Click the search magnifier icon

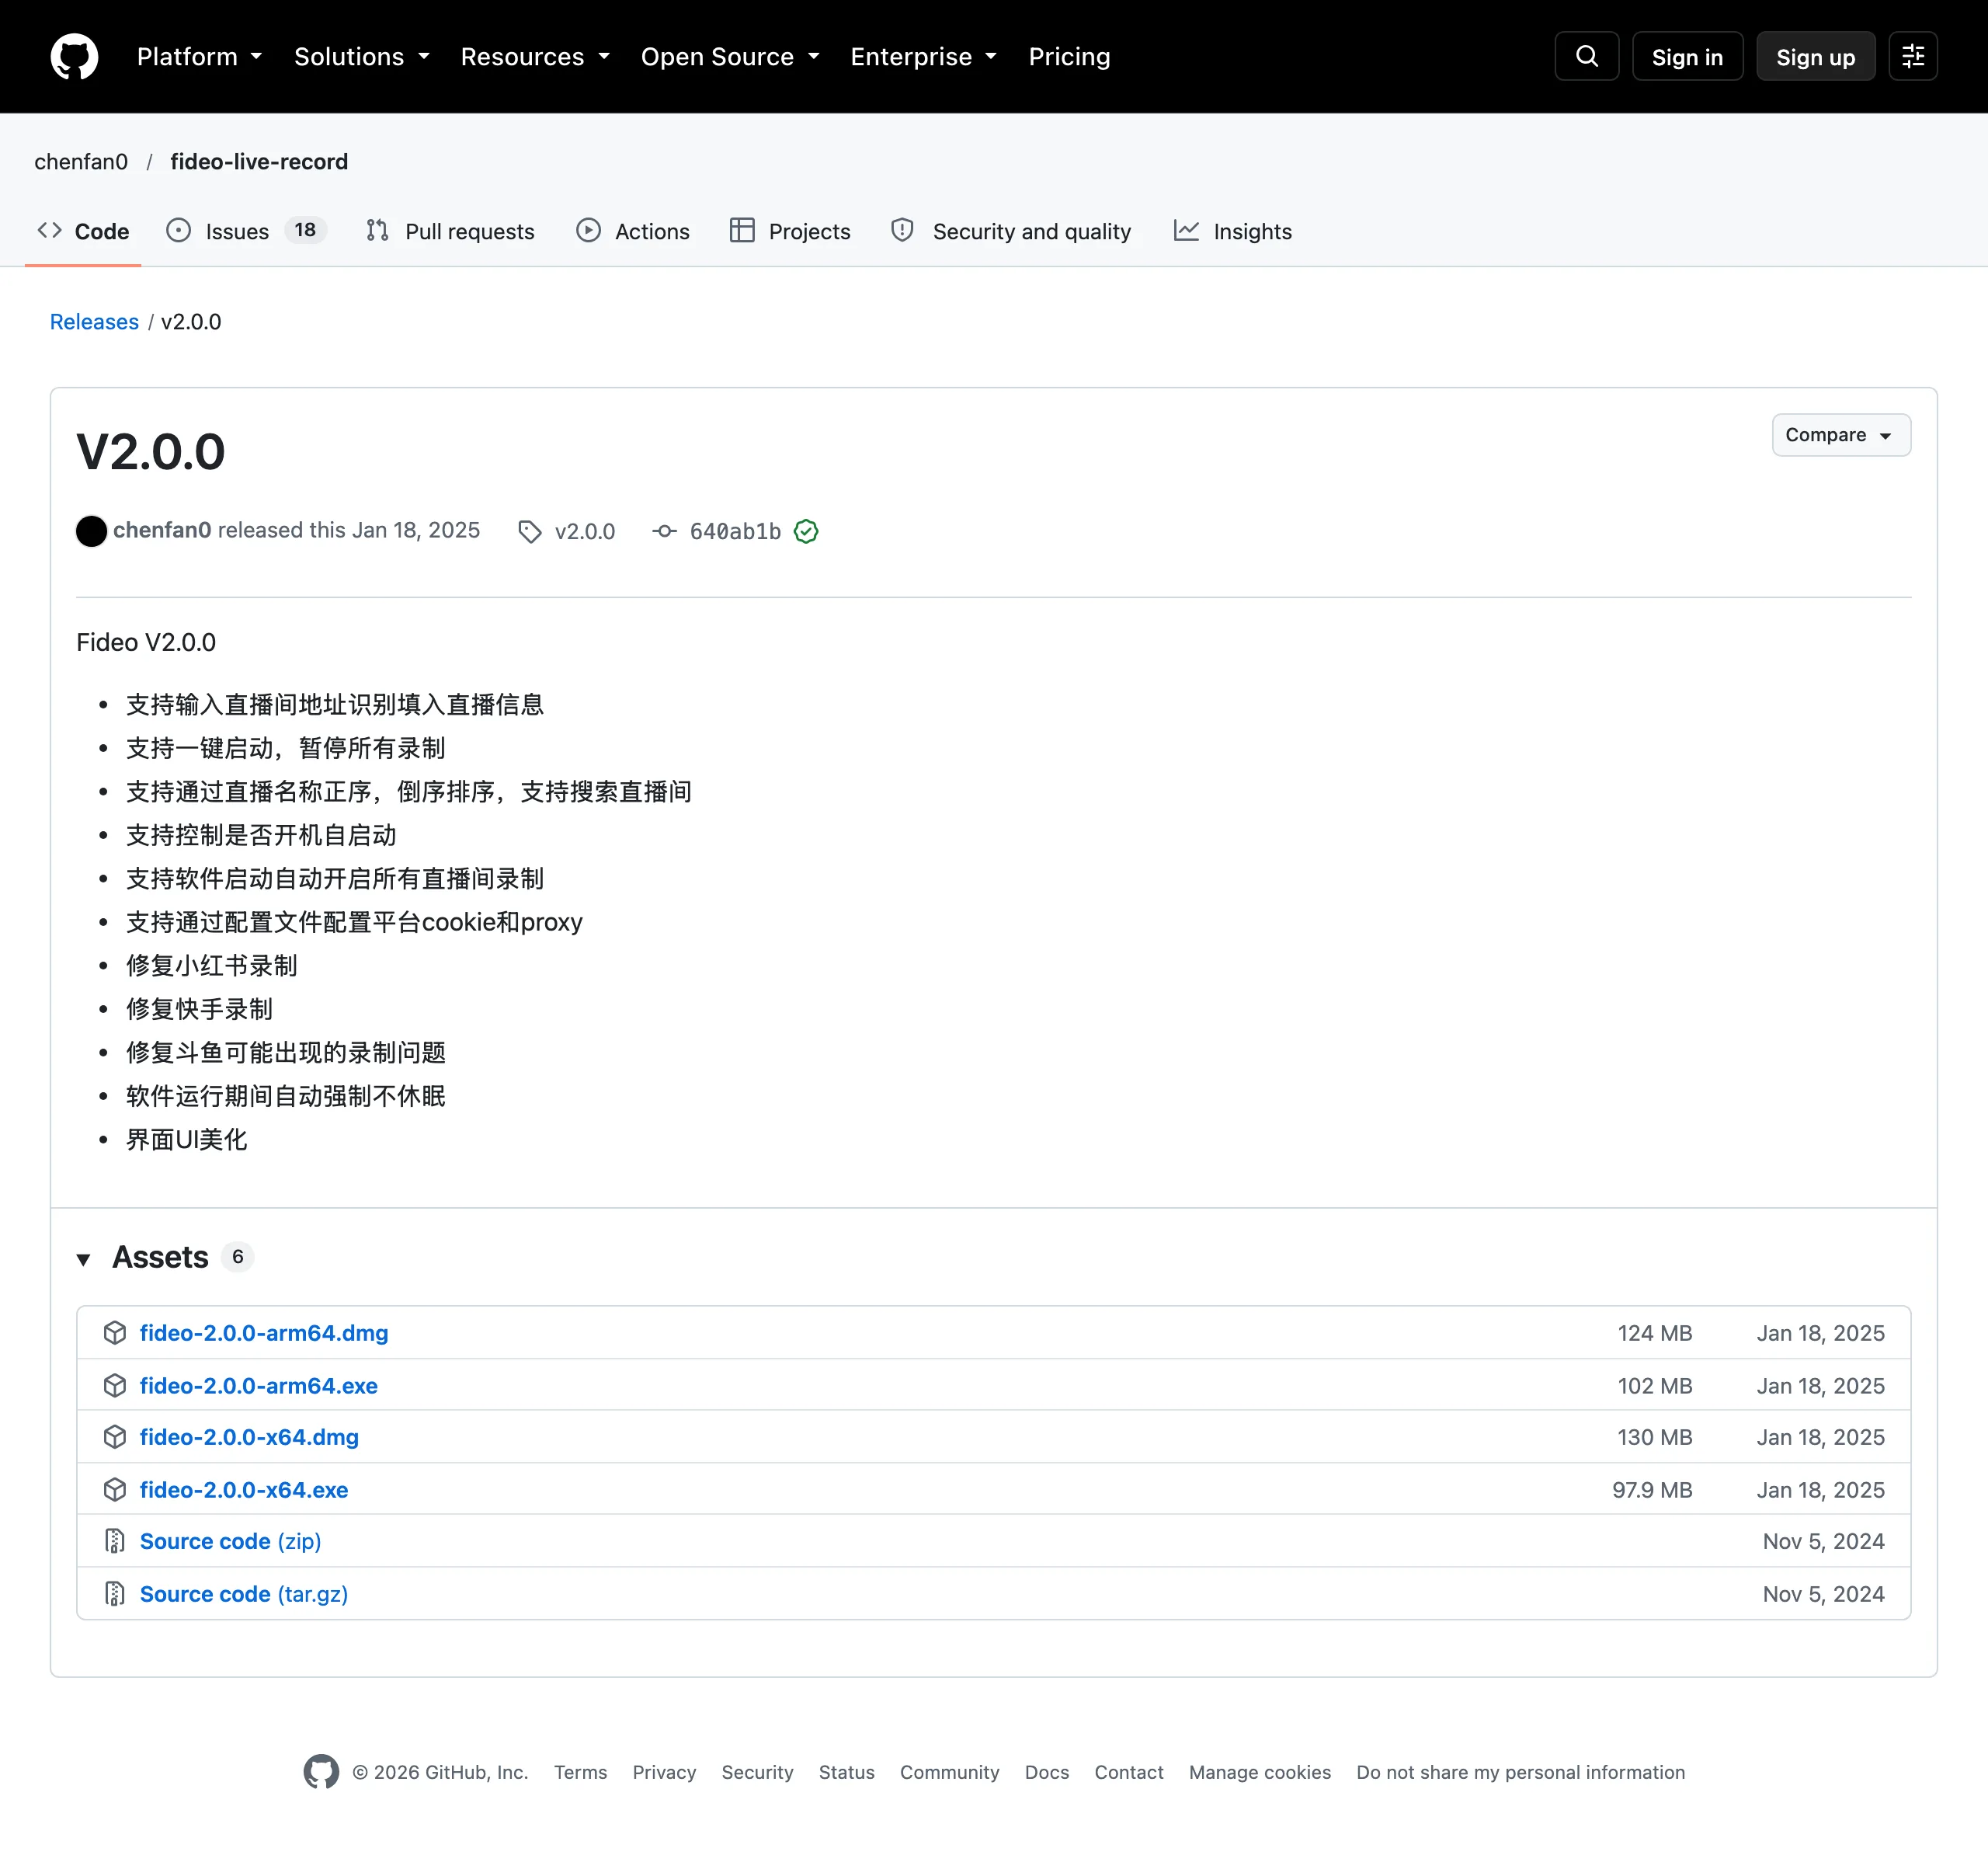[1586, 56]
